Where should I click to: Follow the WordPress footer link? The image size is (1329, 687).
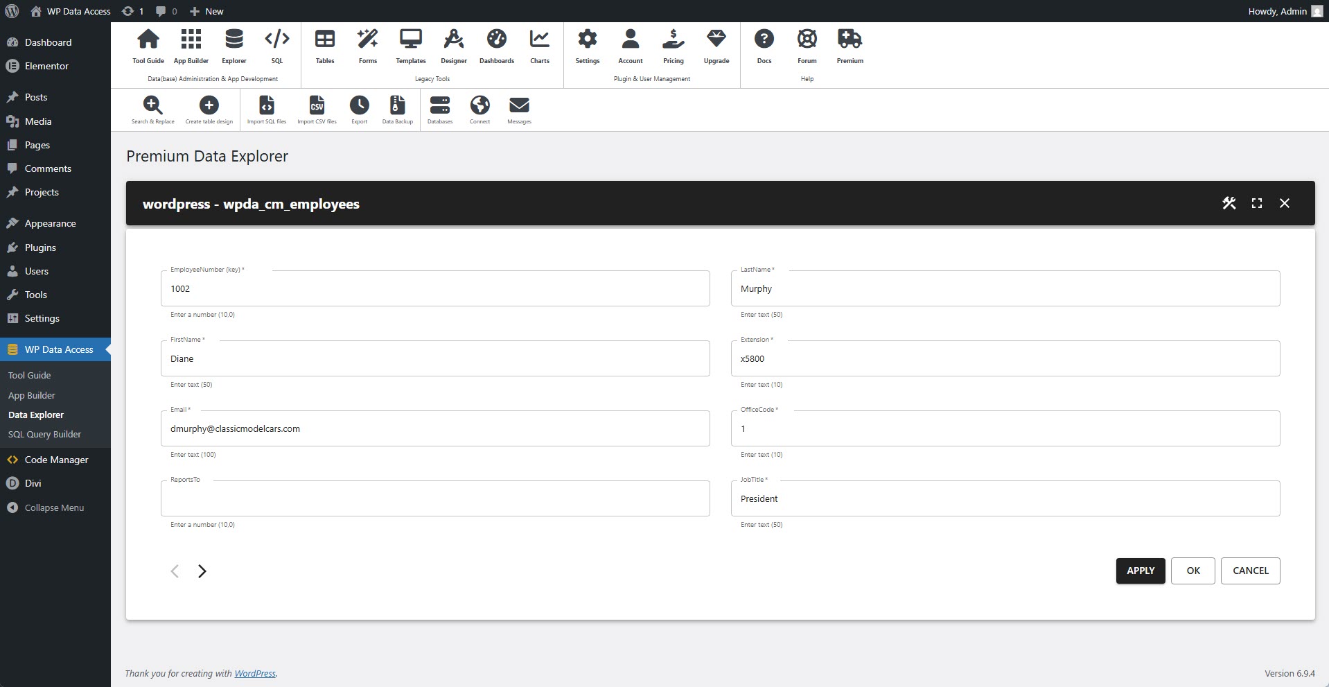(x=254, y=673)
